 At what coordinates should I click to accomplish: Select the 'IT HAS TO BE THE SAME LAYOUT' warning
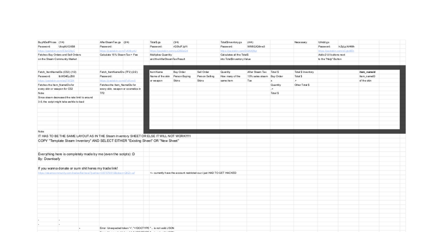point(114,136)
